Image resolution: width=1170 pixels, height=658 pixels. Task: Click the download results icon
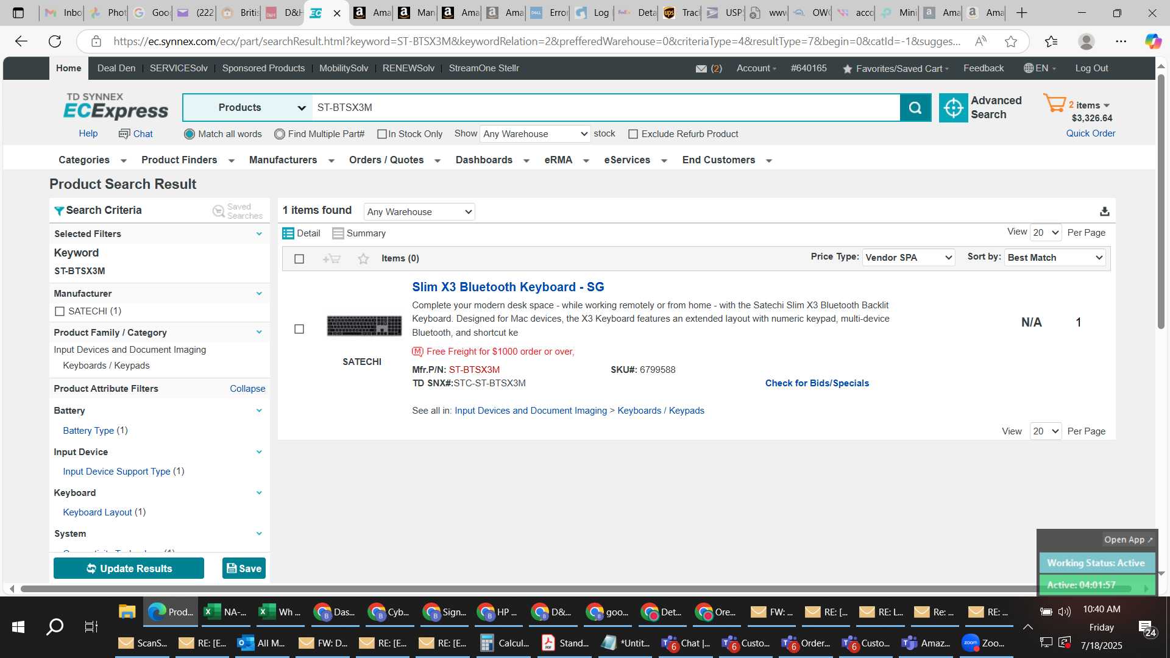coord(1104,211)
